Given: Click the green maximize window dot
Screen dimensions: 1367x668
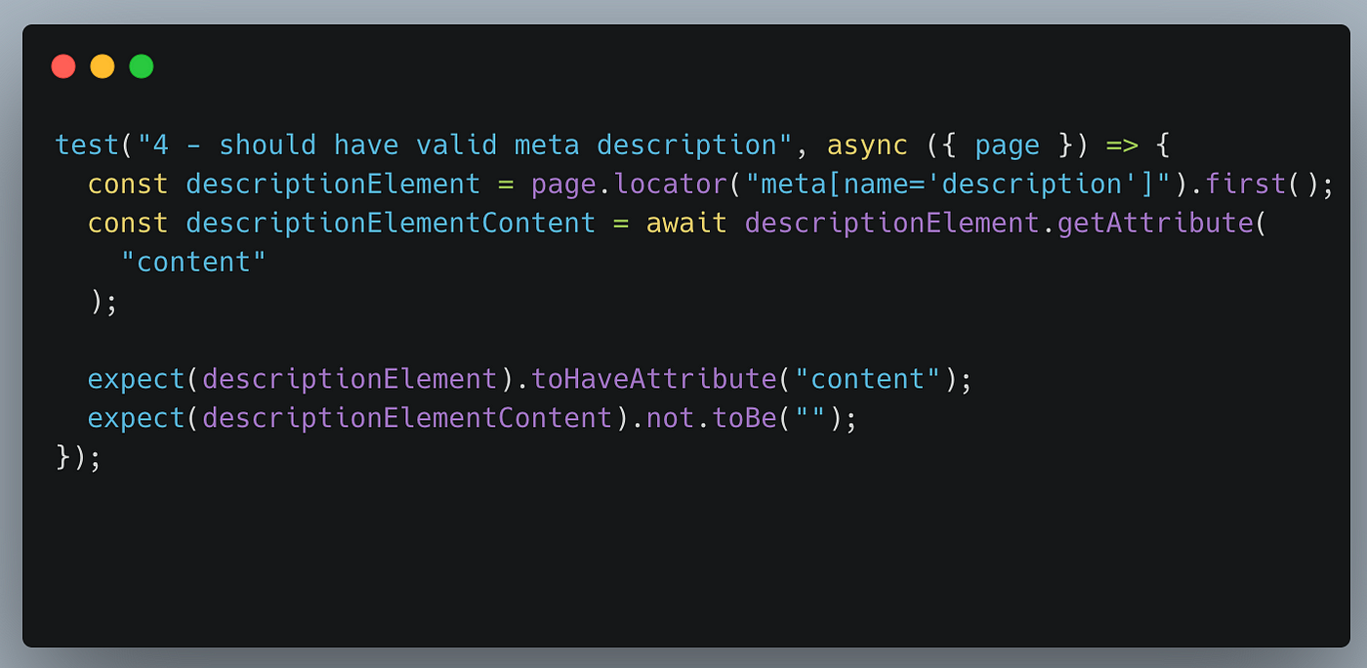Looking at the screenshot, I should [142, 66].
